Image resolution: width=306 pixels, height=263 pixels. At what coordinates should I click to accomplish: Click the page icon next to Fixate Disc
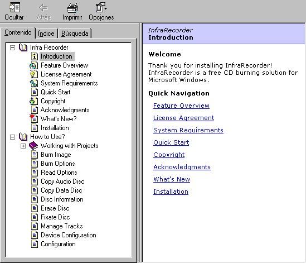pyautogui.click(x=35, y=217)
